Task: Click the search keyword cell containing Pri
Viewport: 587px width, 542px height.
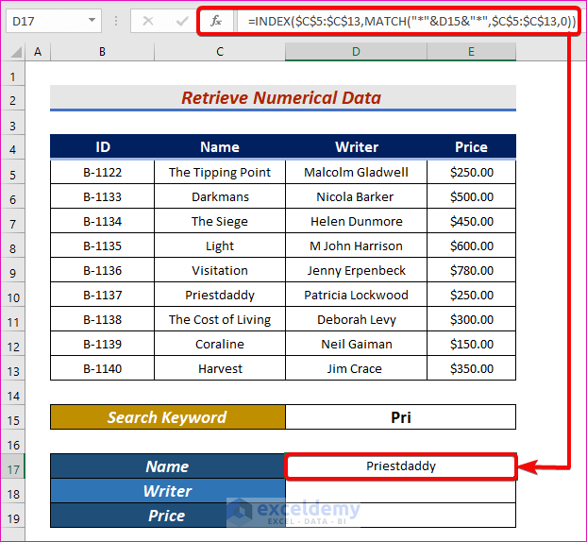Action: (400, 417)
